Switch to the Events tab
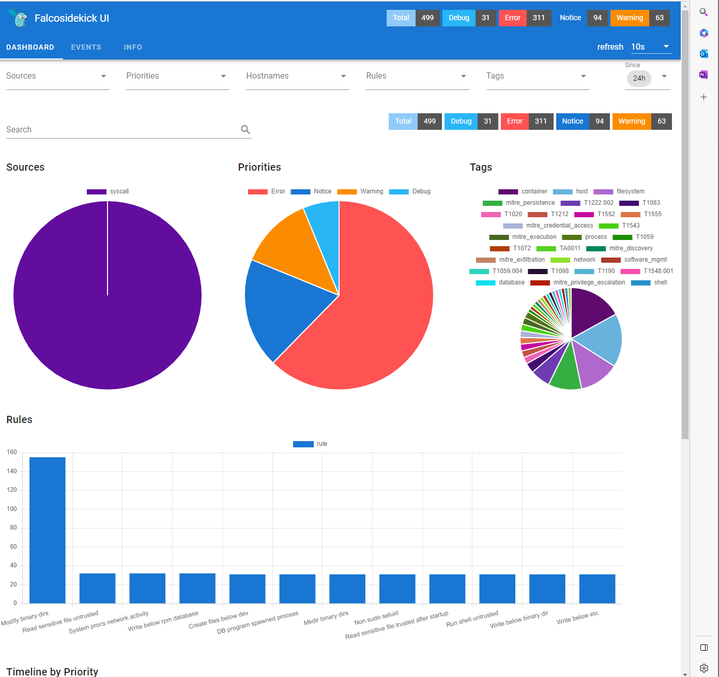Image resolution: width=719 pixels, height=677 pixels. pos(86,47)
